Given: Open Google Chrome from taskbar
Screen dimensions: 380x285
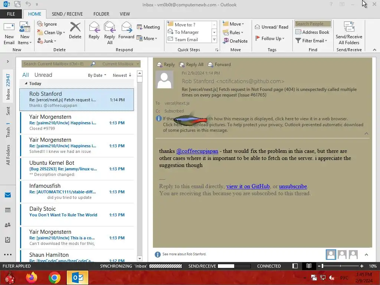Looking at the screenshot, I should click(54, 278).
